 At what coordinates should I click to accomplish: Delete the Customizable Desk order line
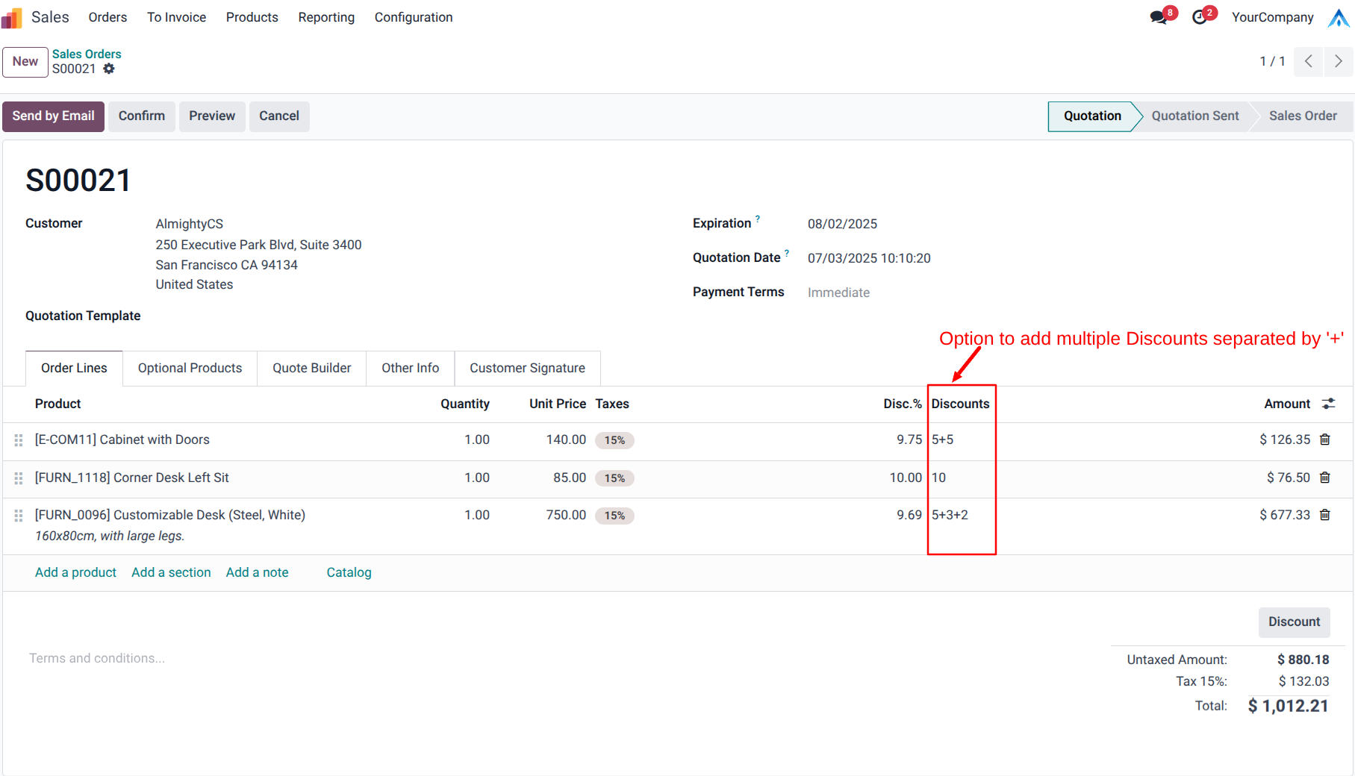1325,515
